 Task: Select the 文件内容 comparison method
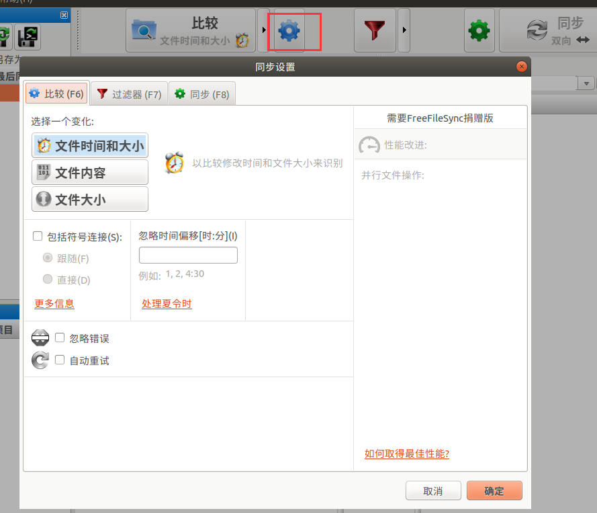coord(89,172)
